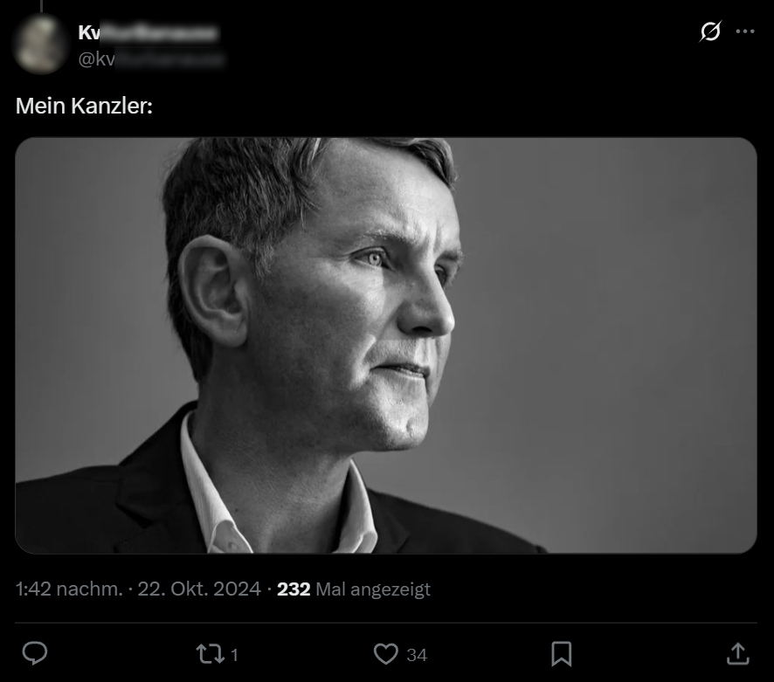Click the repost count "1"
Viewport: 774px width, 682px height.
point(234,654)
